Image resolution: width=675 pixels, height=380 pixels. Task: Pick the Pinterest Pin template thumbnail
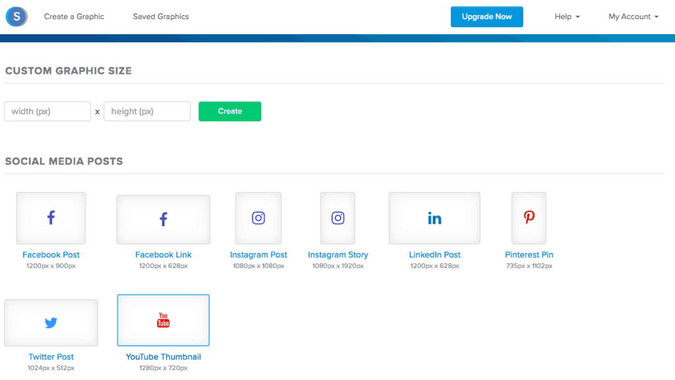(529, 218)
